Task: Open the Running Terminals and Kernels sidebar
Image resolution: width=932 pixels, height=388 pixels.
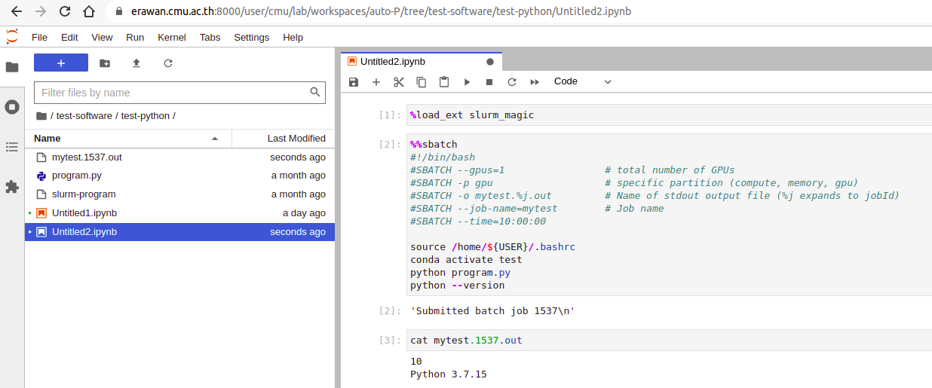Action: pyautogui.click(x=12, y=107)
